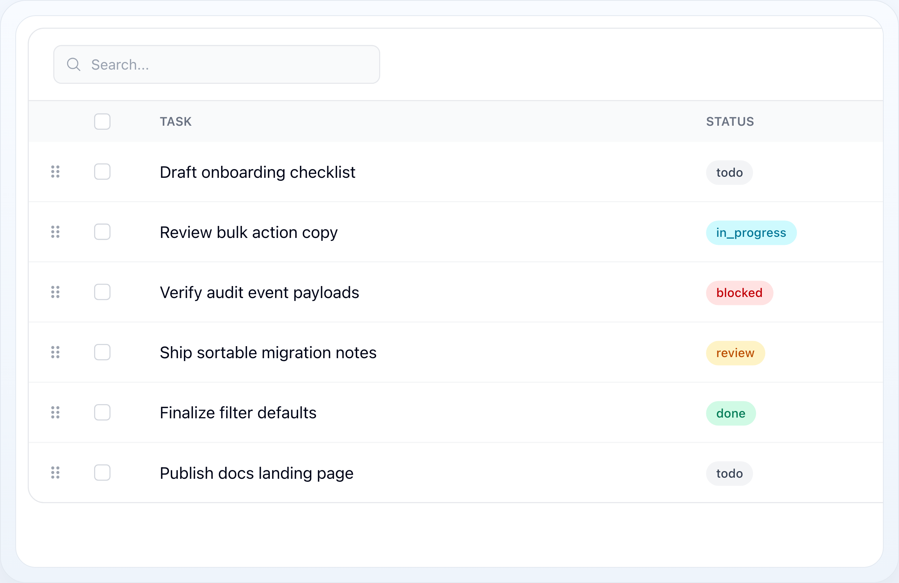Click the search magnifier icon
The height and width of the screenshot is (583, 899).
pos(74,64)
